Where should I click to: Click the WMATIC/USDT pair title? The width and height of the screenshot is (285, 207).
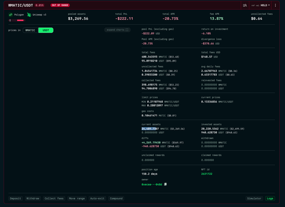tap(21, 5)
